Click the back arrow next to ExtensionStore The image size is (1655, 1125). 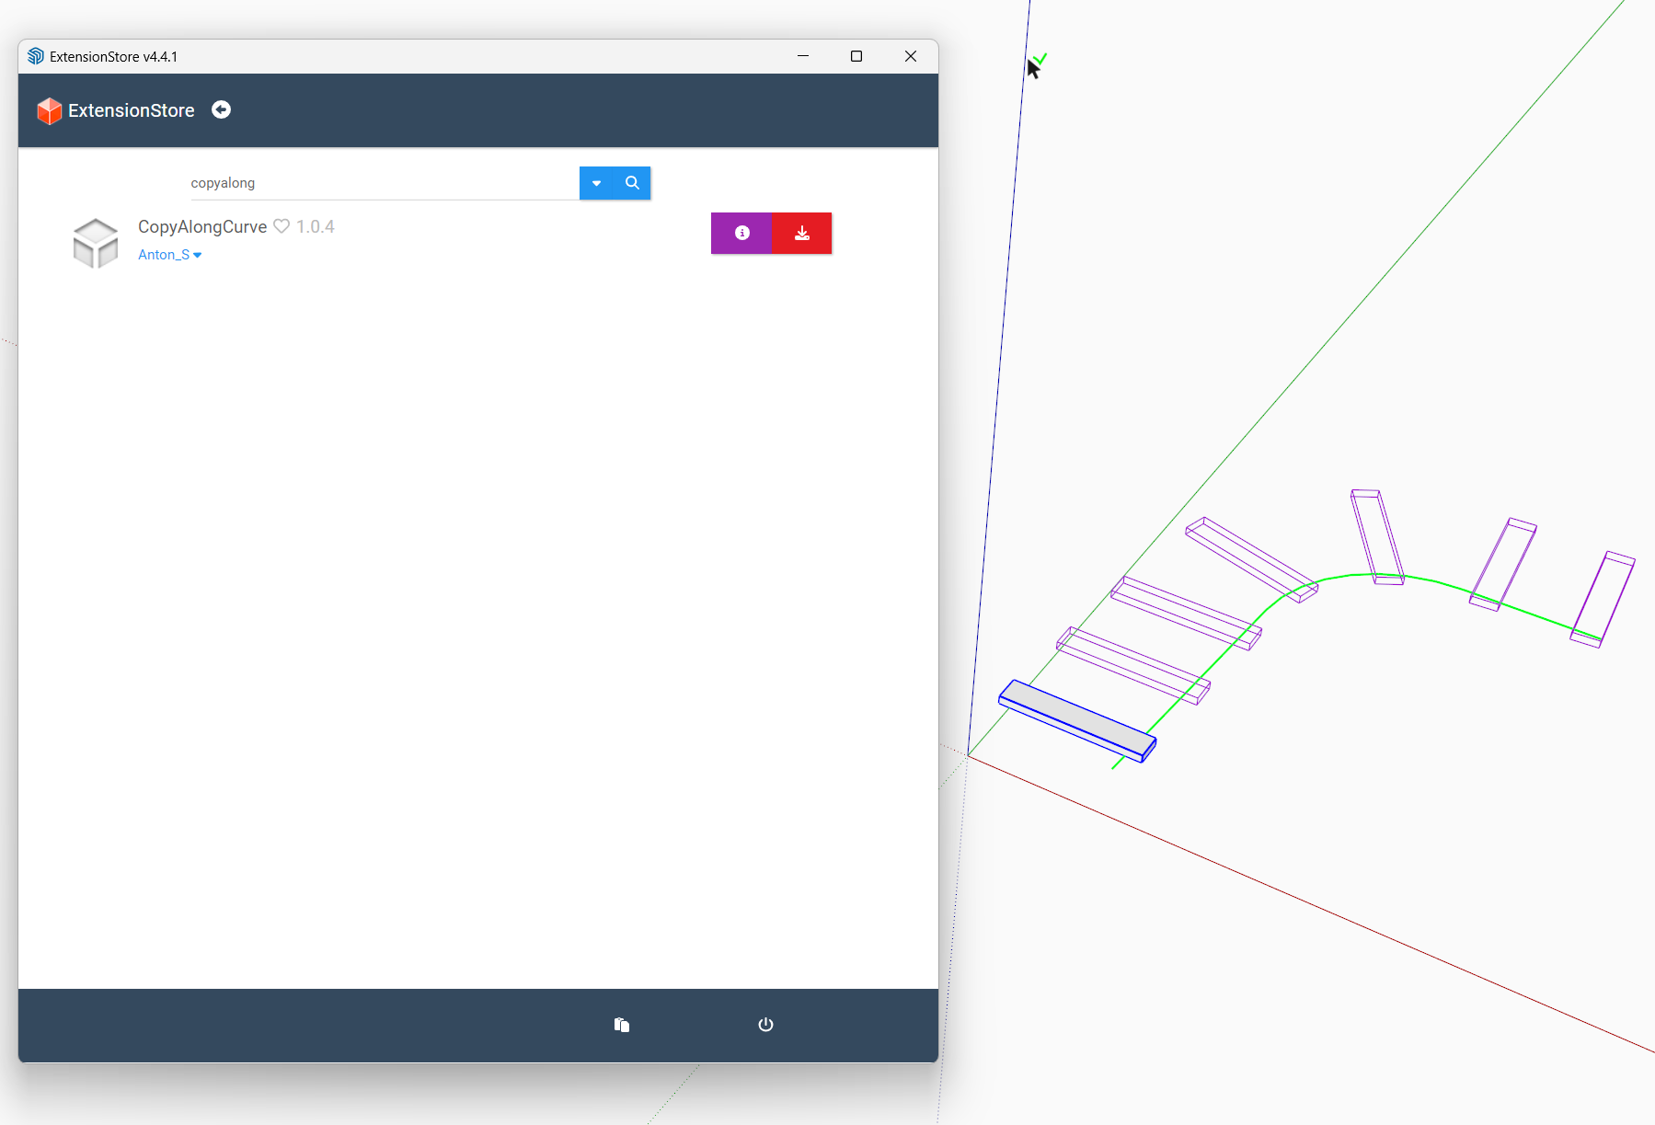coord(221,109)
